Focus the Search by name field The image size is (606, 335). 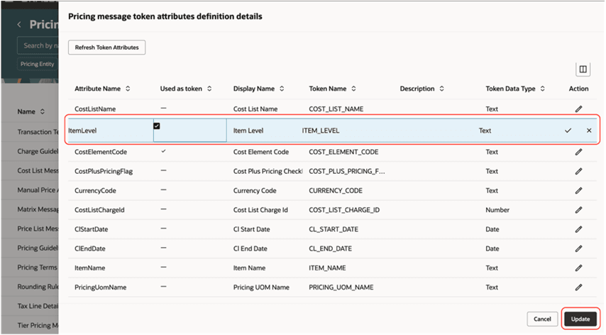pos(38,45)
